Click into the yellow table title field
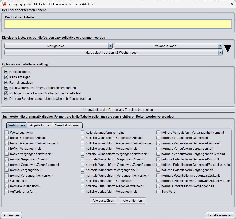Viewport: 236px width, 219px height. coord(118,24)
